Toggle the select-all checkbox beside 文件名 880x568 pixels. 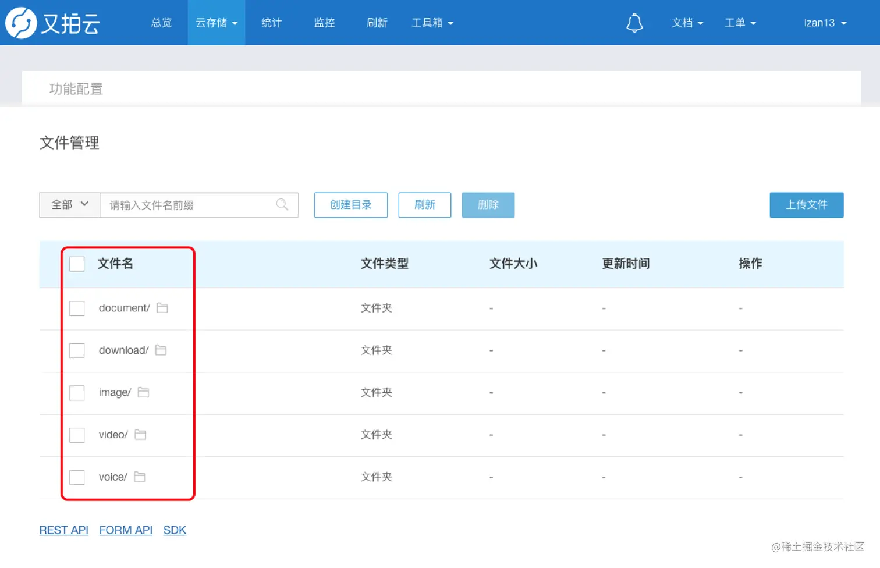pos(77,264)
